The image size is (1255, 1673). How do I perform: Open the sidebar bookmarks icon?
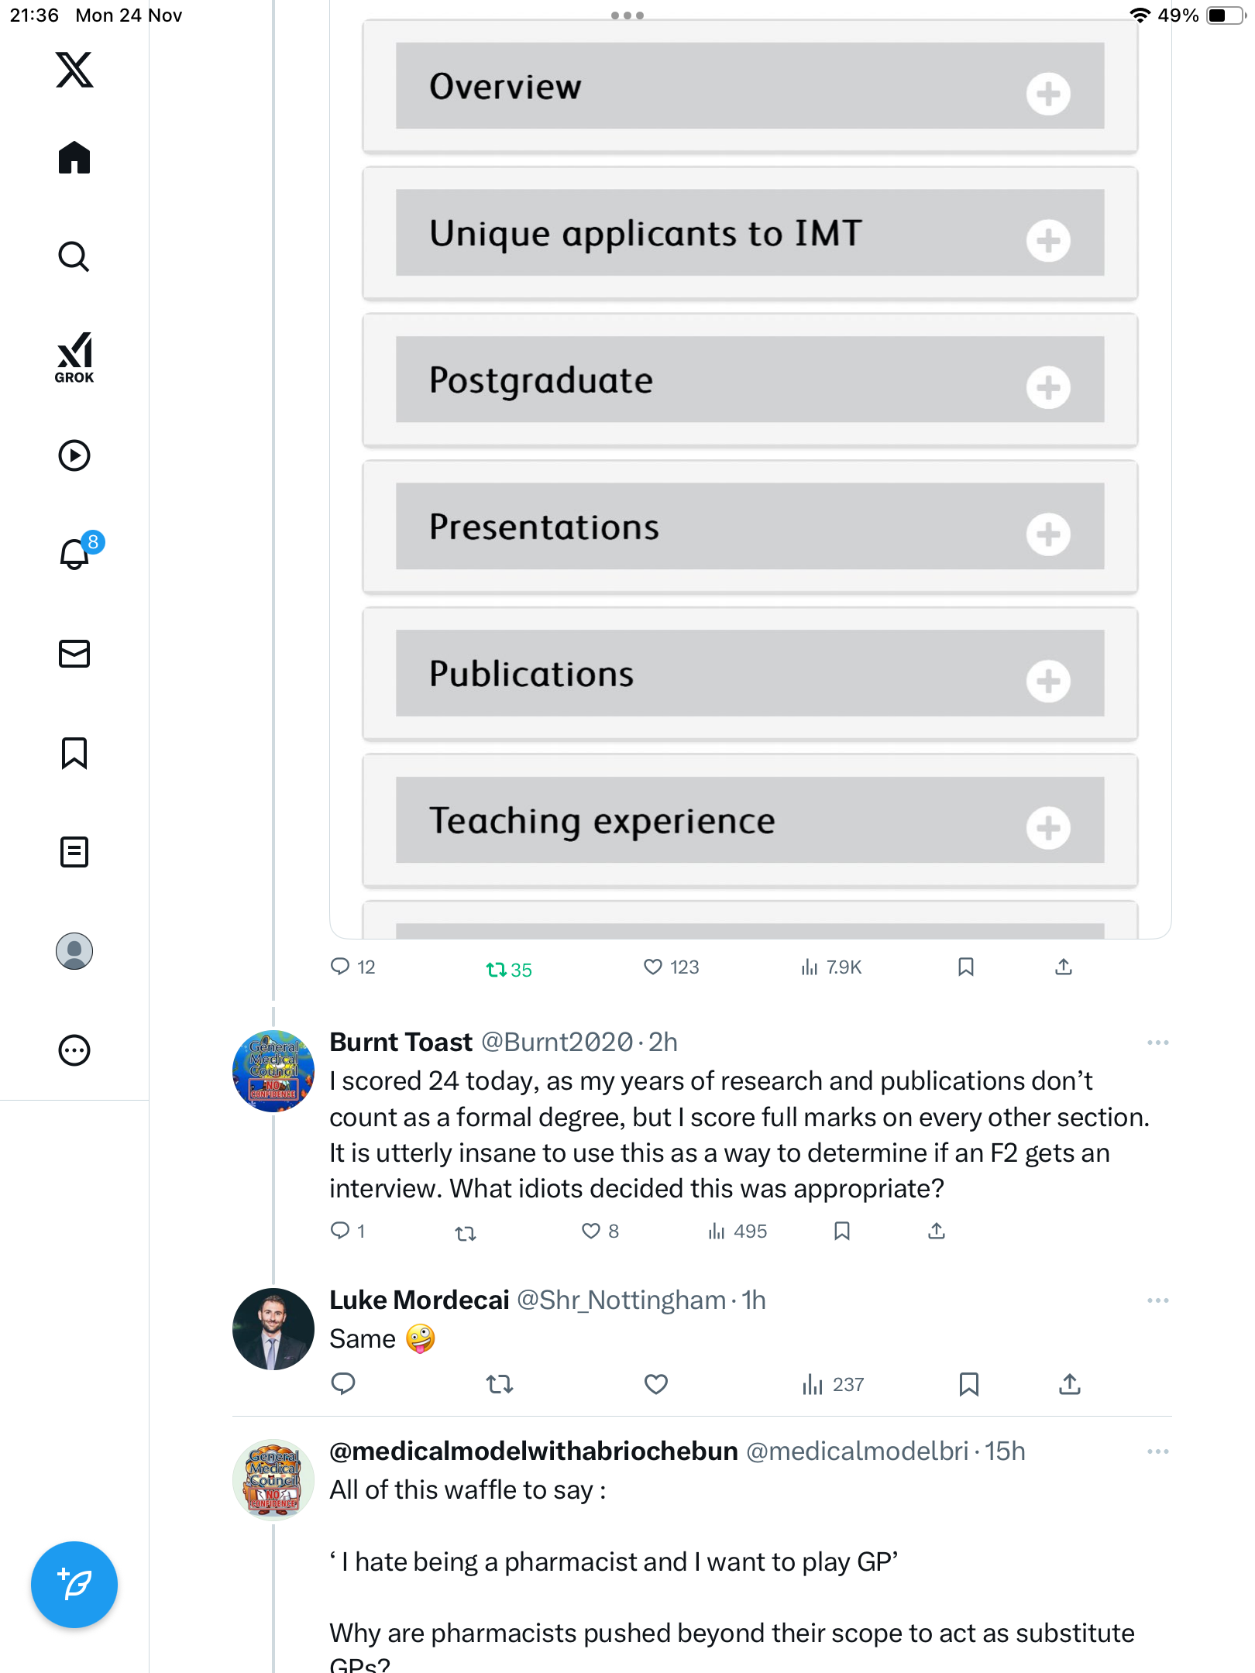[x=74, y=753]
